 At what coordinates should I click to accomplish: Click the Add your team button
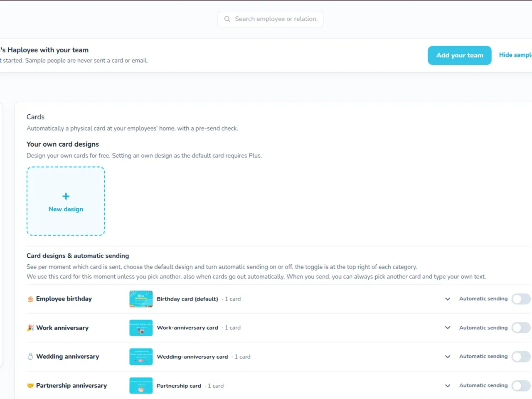tap(460, 55)
